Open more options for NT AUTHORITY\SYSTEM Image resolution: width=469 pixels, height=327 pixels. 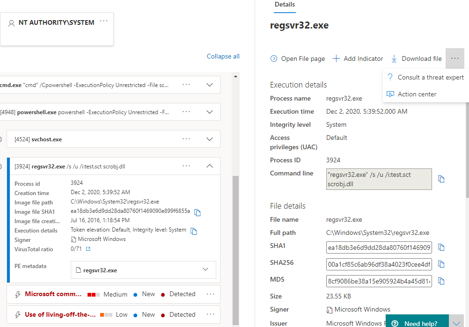click(x=104, y=22)
